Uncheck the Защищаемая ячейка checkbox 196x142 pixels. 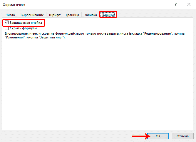pos(6,23)
